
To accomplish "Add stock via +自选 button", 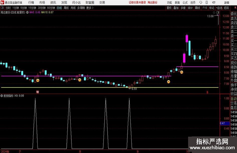I will tap(219, 8).
